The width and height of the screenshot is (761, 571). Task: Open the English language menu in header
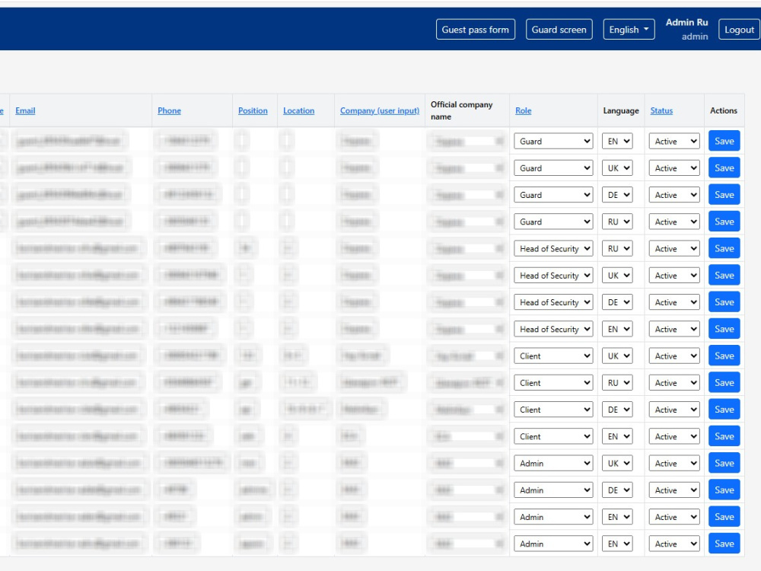pyautogui.click(x=629, y=30)
